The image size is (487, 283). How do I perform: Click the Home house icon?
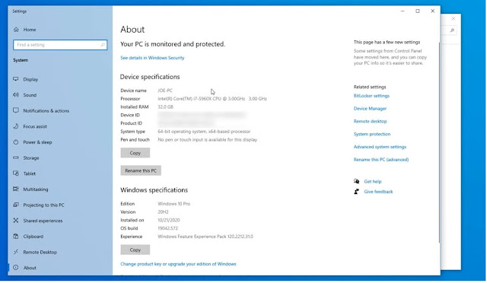pos(16,30)
